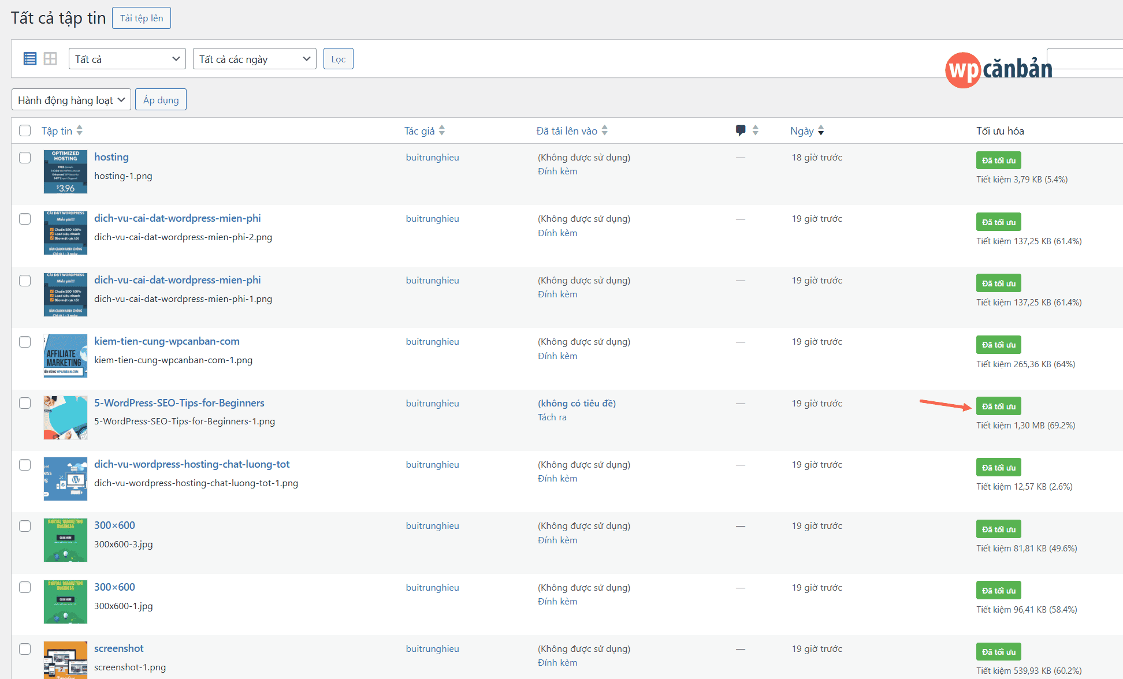
Task: Click the Tải tệp lên button
Action: (142, 18)
